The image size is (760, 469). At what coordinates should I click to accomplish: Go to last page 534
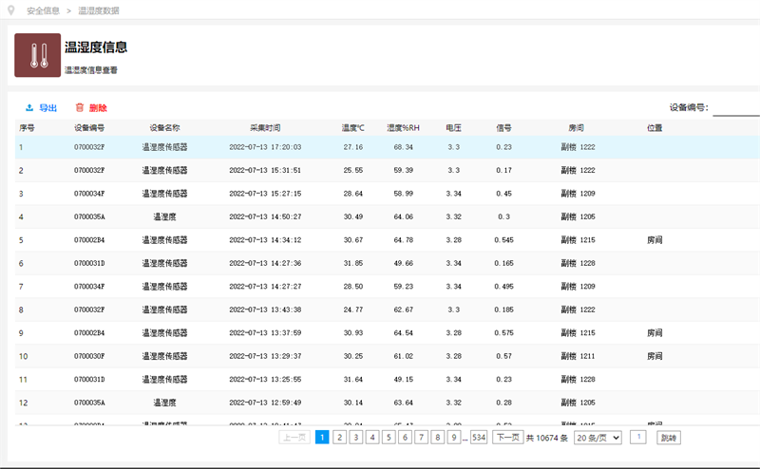click(479, 437)
